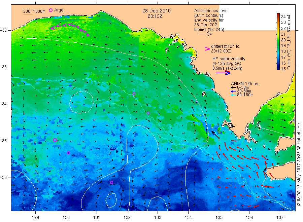Click the blue 30-80m ANMN arrow

click(233, 91)
